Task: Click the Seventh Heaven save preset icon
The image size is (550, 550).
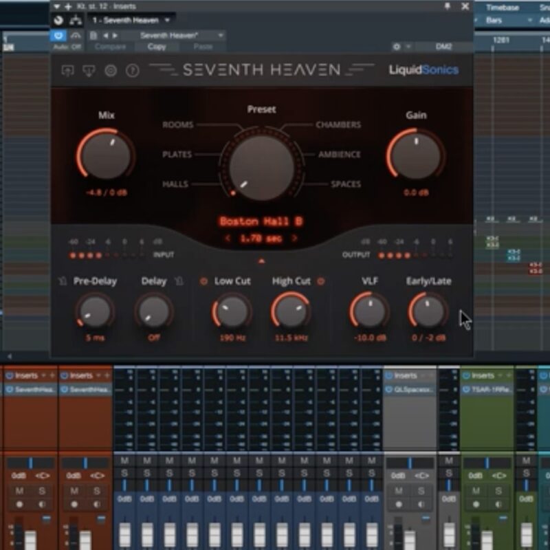Action: tap(89, 71)
